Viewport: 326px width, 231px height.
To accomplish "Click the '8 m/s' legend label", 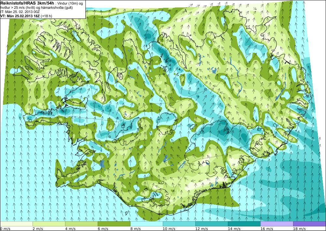I will [x=136, y=229].
